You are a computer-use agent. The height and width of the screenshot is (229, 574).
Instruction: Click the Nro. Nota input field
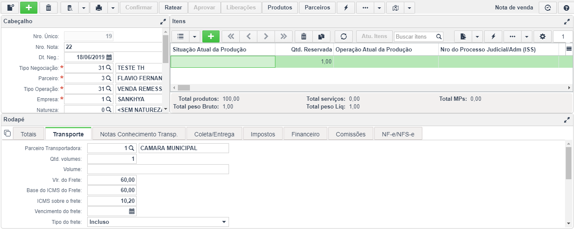pyautogui.click(x=113, y=47)
